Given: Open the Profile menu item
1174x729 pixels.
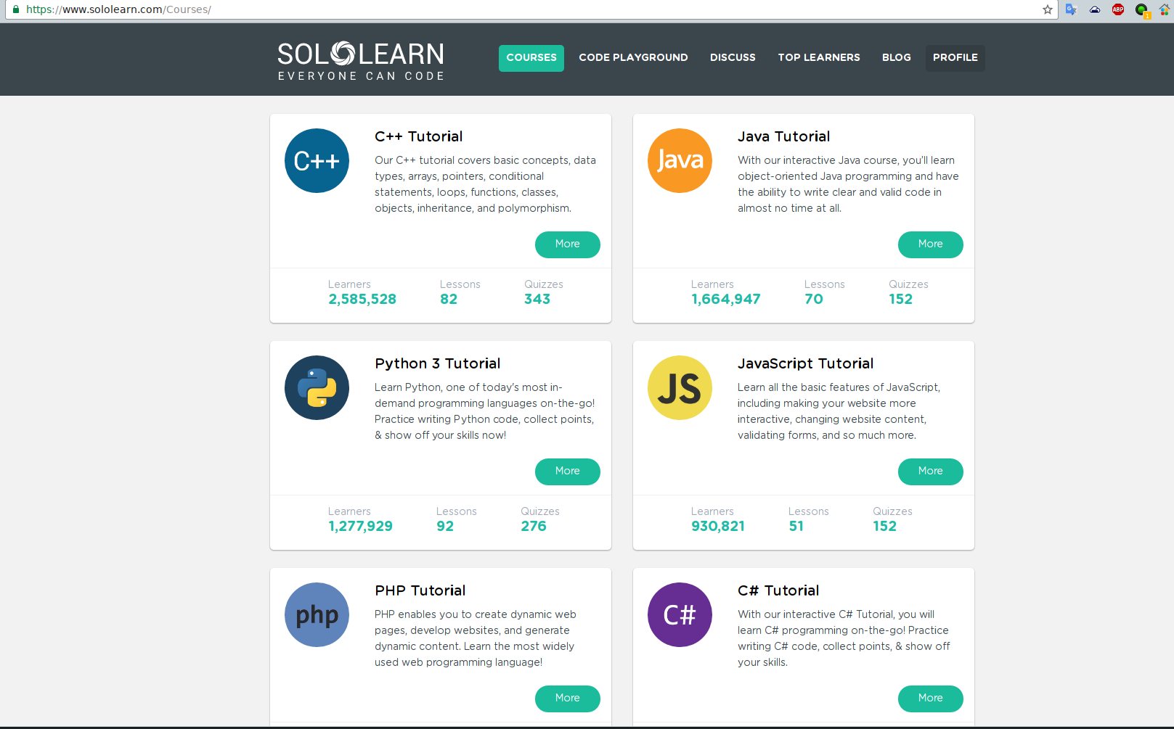Looking at the screenshot, I should coord(955,58).
